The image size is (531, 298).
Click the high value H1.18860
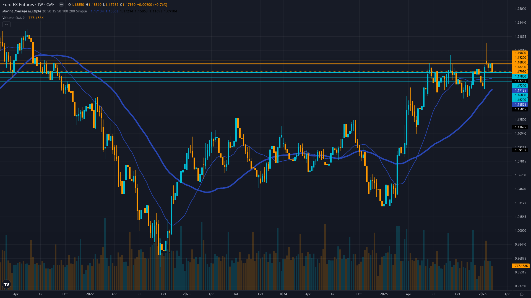(x=93, y=5)
